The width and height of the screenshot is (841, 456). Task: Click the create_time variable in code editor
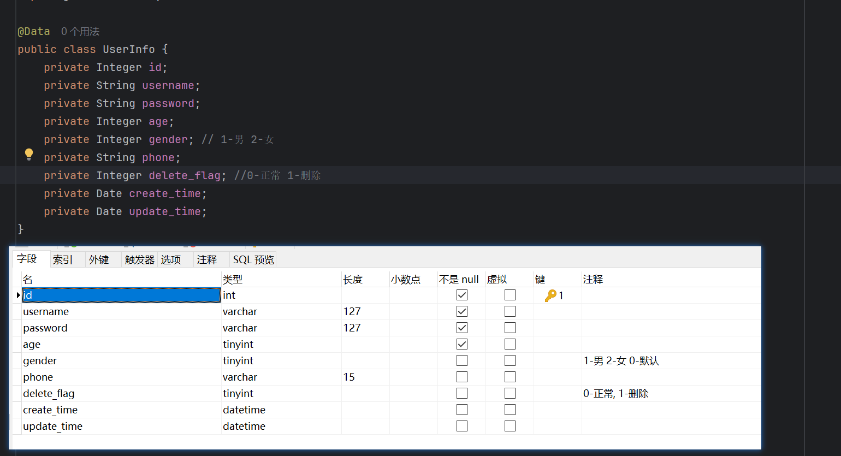tap(165, 194)
